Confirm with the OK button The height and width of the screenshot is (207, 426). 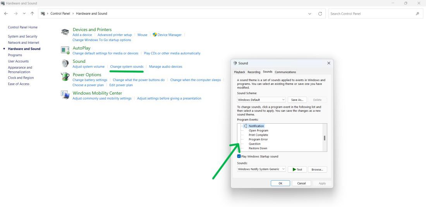pos(280,183)
